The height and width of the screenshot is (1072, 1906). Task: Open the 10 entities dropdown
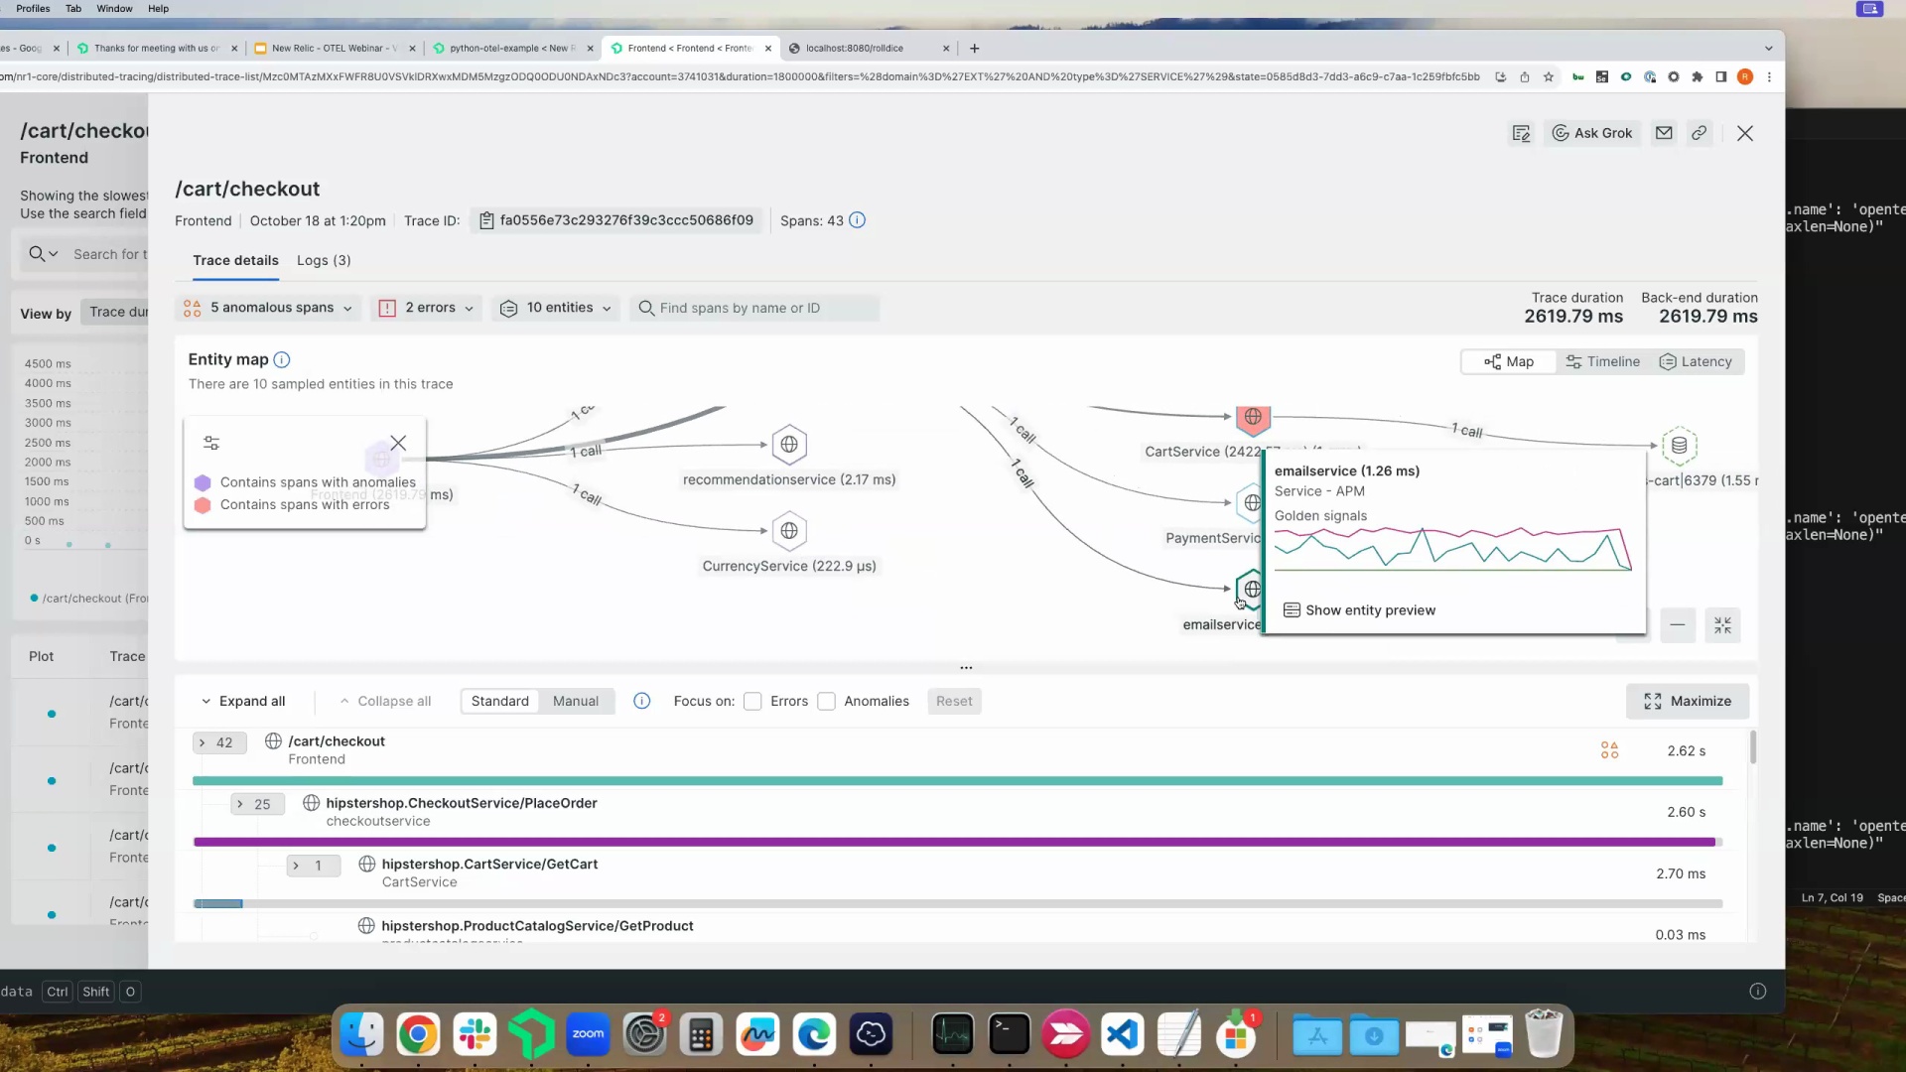pos(556,308)
